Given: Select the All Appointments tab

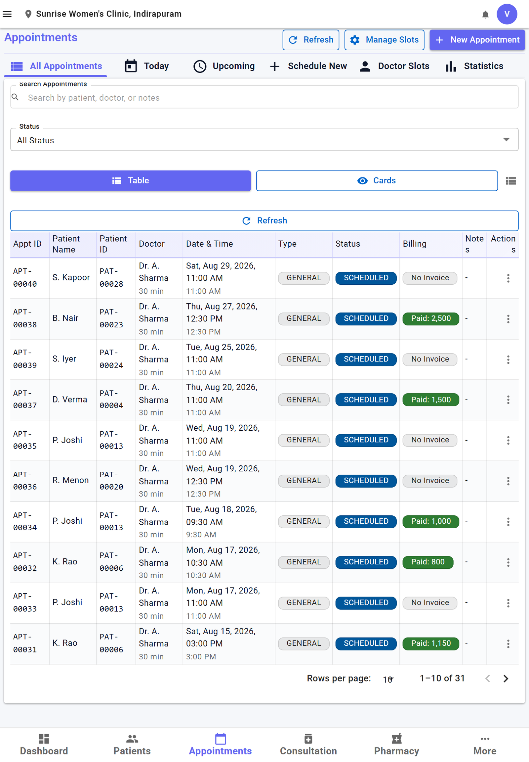Looking at the screenshot, I should (x=56, y=66).
